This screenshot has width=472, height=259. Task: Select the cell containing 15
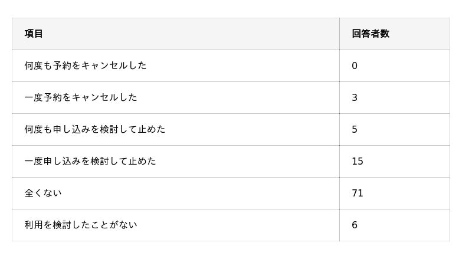[358, 162]
